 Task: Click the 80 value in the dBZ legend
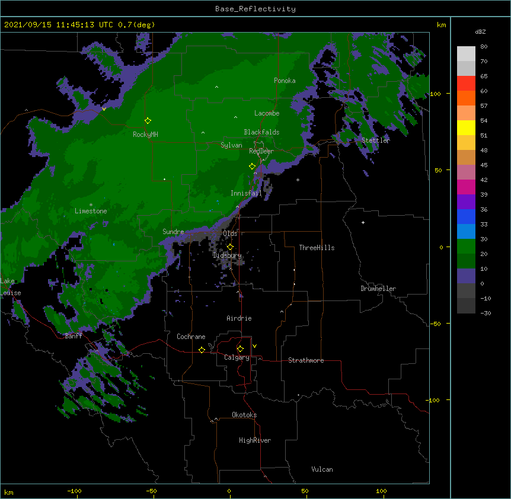pos(484,47)
